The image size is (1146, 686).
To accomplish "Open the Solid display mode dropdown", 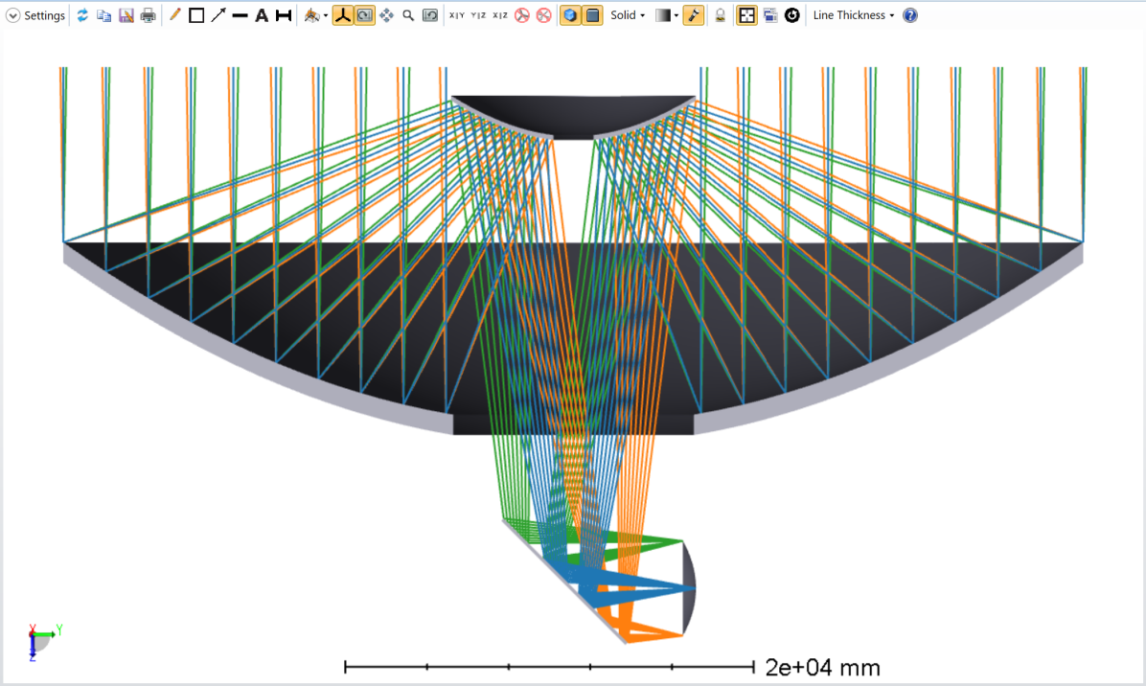I will coord(628,15).
